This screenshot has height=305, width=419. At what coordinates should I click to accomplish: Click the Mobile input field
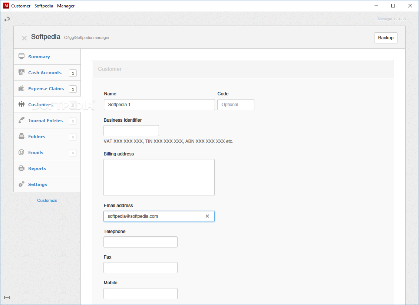pyautogui.click(x=141, y=293)
